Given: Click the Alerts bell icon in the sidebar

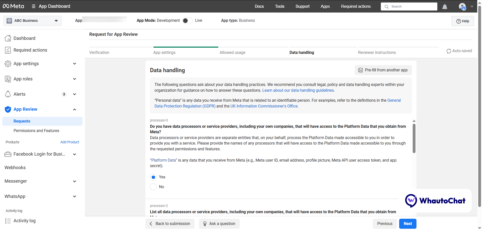Looking at the screenshot, I should point(8,94).
